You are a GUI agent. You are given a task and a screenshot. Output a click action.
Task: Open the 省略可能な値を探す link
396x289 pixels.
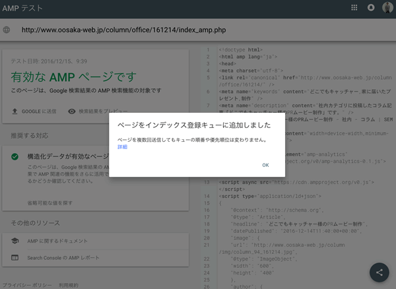50,203
